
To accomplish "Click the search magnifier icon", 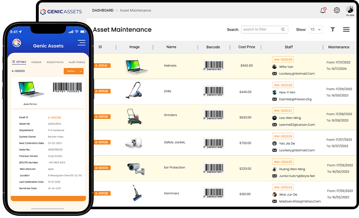I will pos(283,29).
